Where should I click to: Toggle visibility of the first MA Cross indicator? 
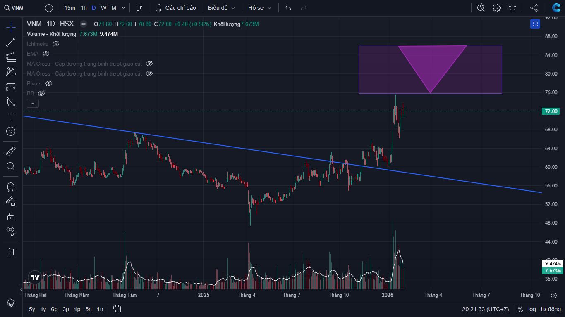point(149,64)
